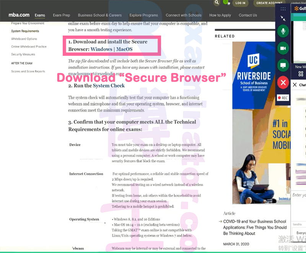Viewport: 306px width, 253px height.
Task: Click the Device requirement row label
Action: pyautogui.click(x=75, y=144)
